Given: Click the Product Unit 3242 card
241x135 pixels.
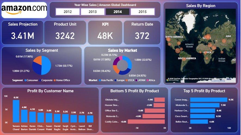Looking at the screenshot, I should (x=65, y=32).
